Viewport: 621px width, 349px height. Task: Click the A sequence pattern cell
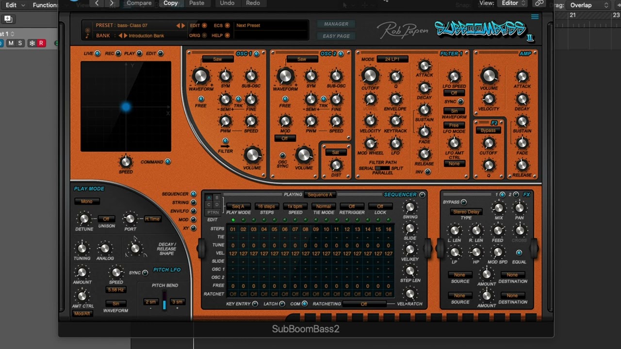tap(209, 198)
